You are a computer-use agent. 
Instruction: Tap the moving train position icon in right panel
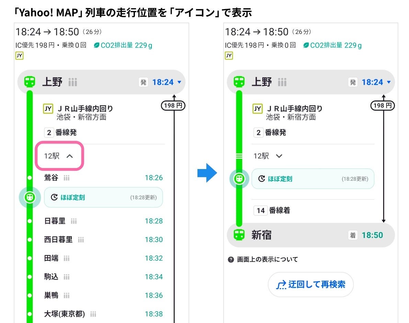(239, 179)
